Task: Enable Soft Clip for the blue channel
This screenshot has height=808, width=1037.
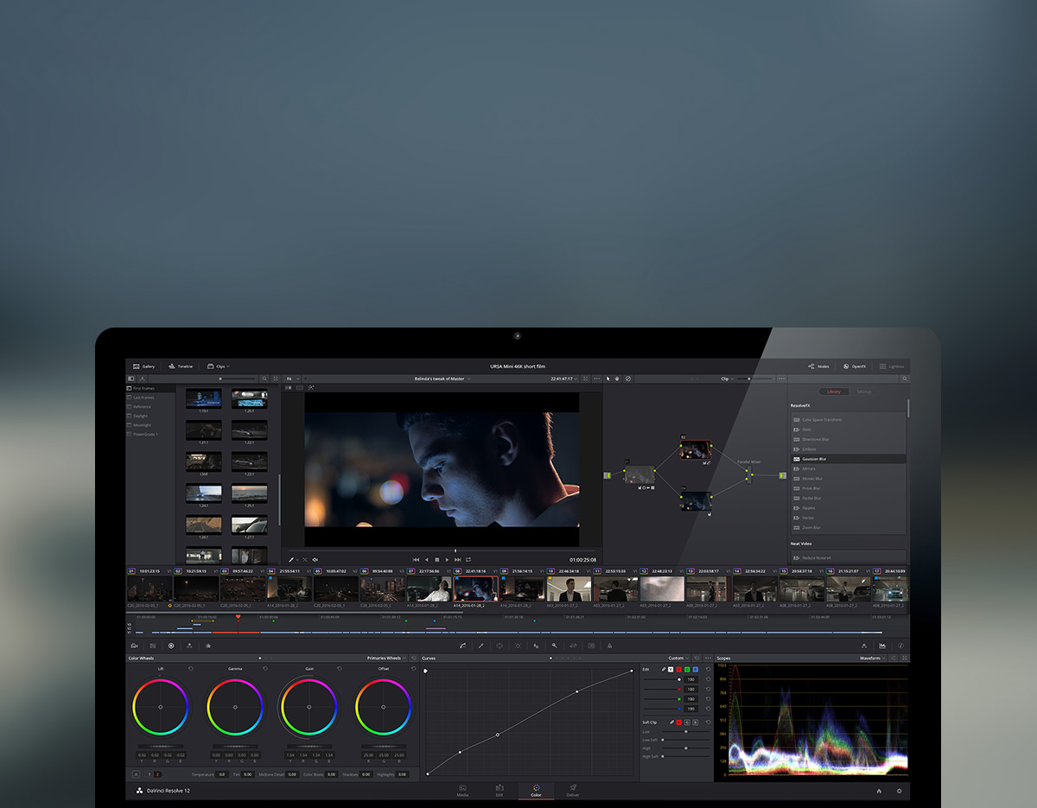Action: [x=696, y=722]
